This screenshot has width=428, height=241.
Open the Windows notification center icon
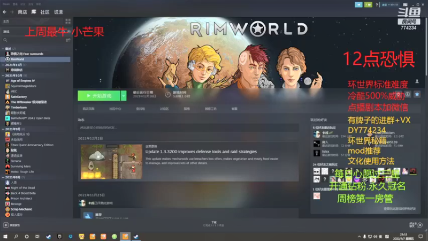click(421, 236)
